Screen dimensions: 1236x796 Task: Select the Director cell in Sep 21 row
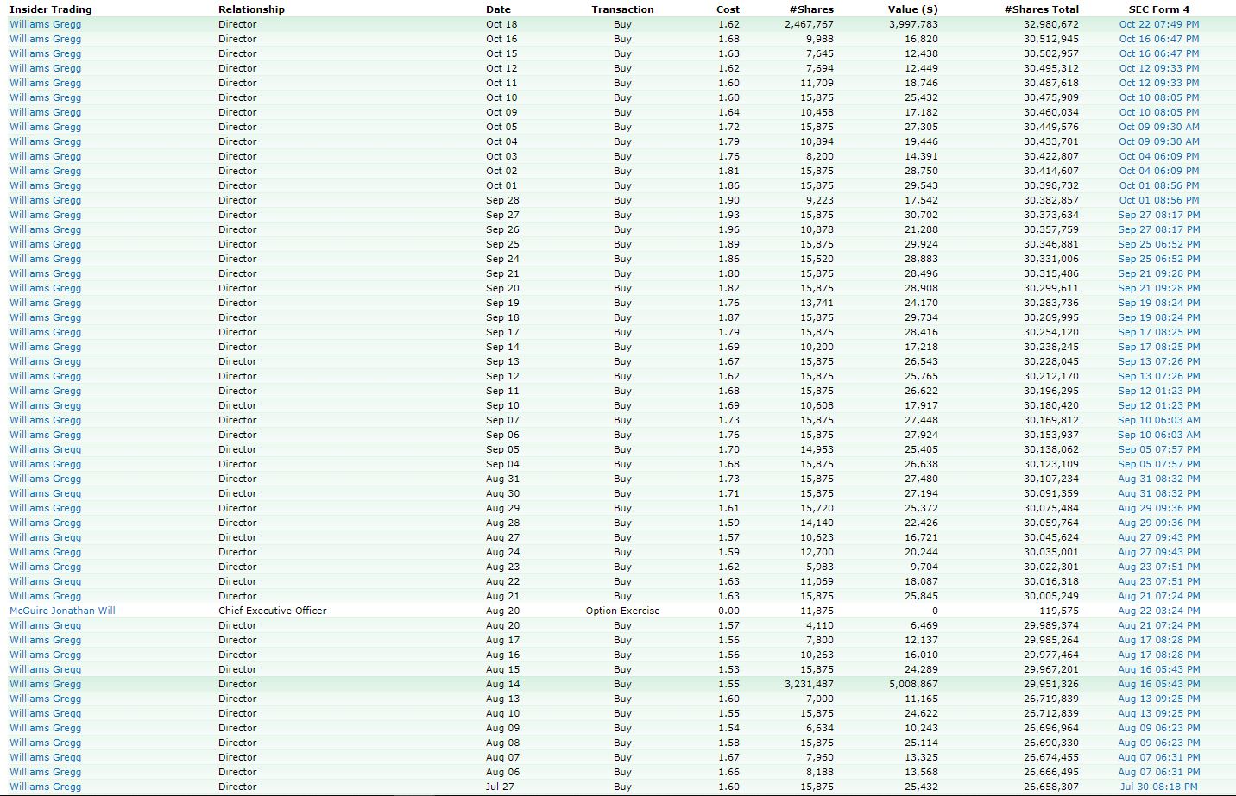[237, 273]
